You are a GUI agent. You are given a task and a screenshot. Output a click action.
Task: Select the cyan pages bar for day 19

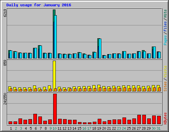click(100, 49)
